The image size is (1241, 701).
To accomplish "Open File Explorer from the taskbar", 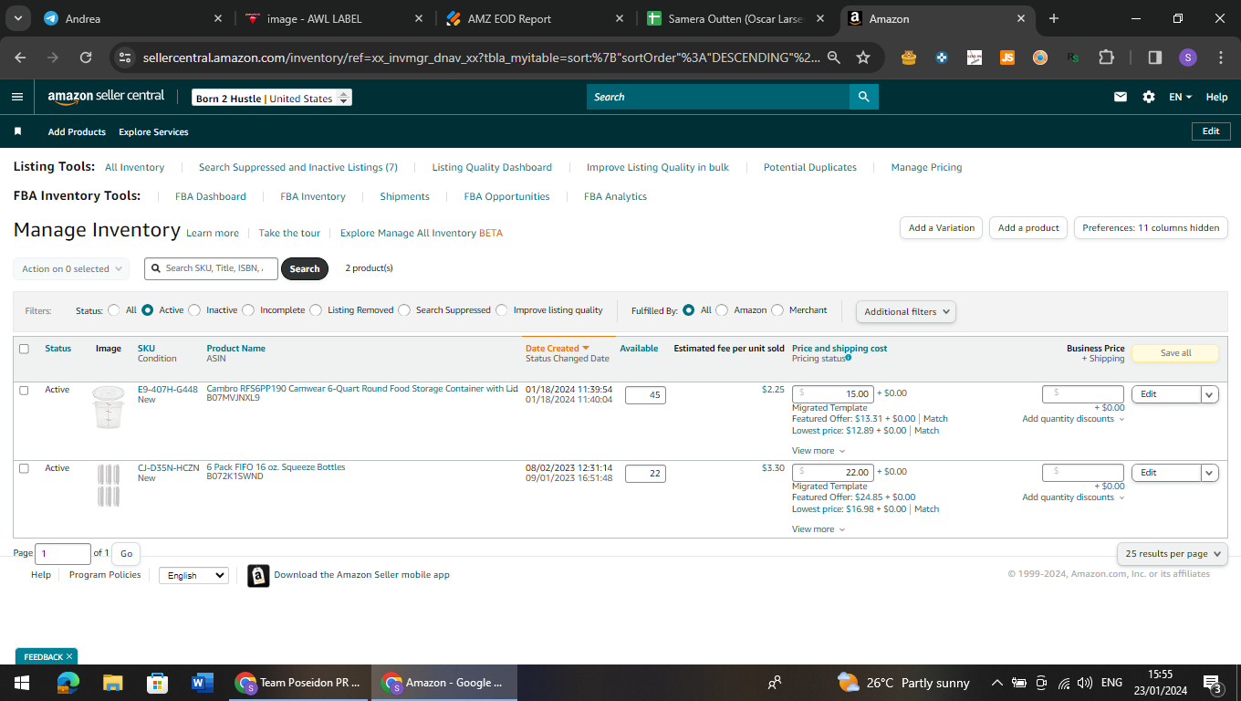I will coord(113,683).
